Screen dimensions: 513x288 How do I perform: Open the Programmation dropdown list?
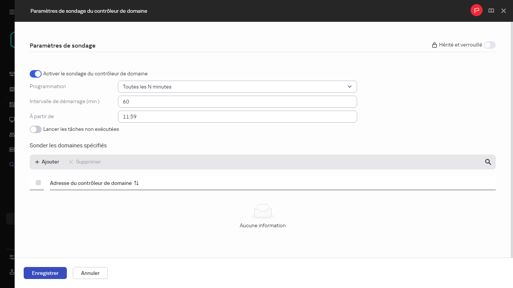point(237,87)
